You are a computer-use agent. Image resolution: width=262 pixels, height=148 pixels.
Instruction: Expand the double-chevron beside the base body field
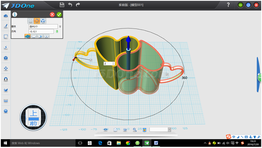tap(60, 27)
